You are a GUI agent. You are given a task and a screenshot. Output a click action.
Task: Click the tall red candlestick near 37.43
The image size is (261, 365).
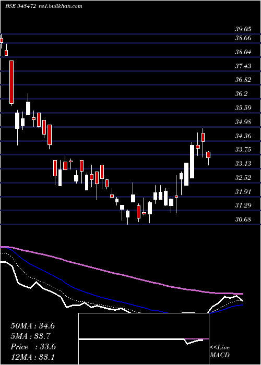pos(11,82)
